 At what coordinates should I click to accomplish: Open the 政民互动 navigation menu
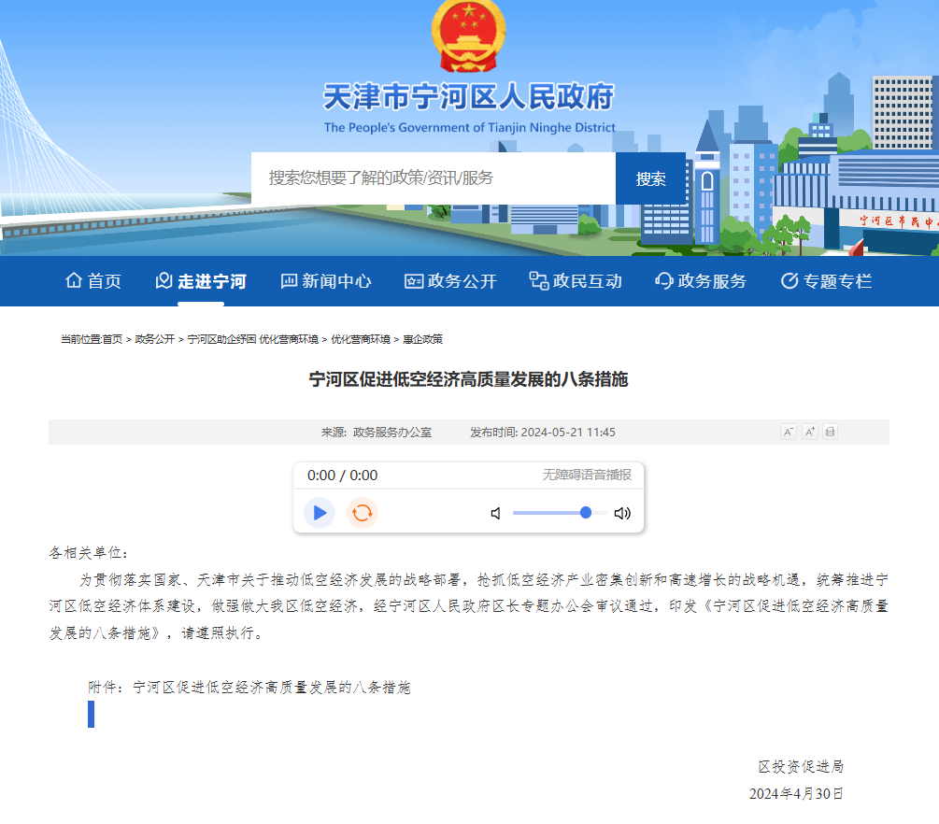coord(576,280)
